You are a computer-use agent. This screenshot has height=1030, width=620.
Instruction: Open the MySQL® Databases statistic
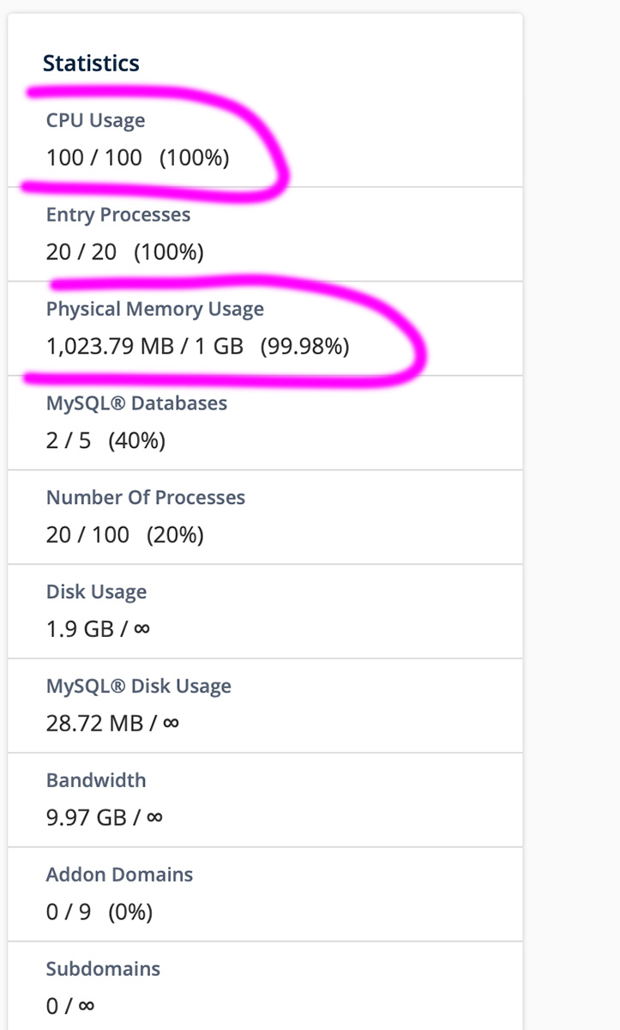pyautogui.click(x=136, y=403)
